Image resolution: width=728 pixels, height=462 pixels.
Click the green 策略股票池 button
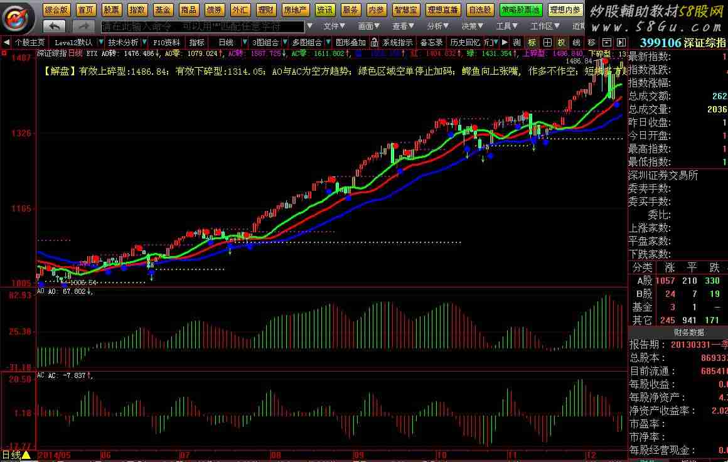521,10
